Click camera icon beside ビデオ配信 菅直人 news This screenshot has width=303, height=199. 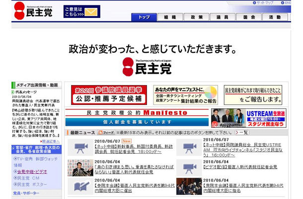pyautogui.click(x=189, y=168)
